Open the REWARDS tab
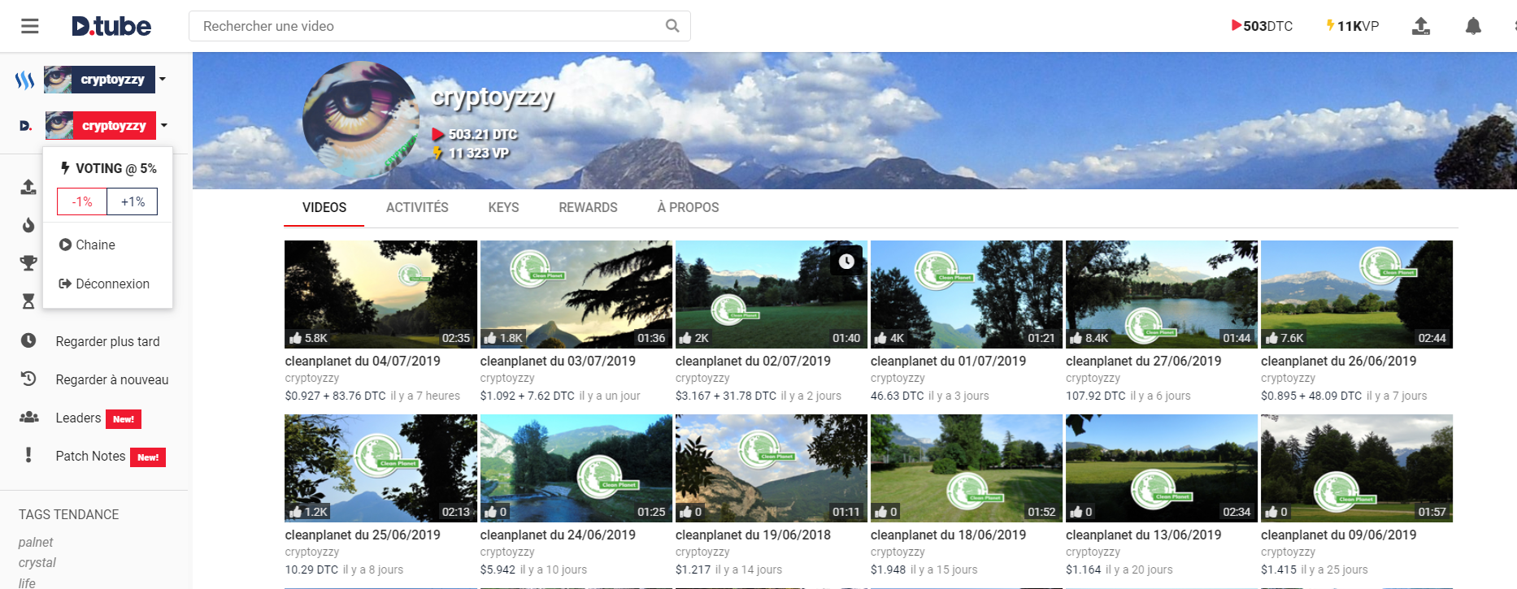1517x589 pixels. click(x=588, y=207)
